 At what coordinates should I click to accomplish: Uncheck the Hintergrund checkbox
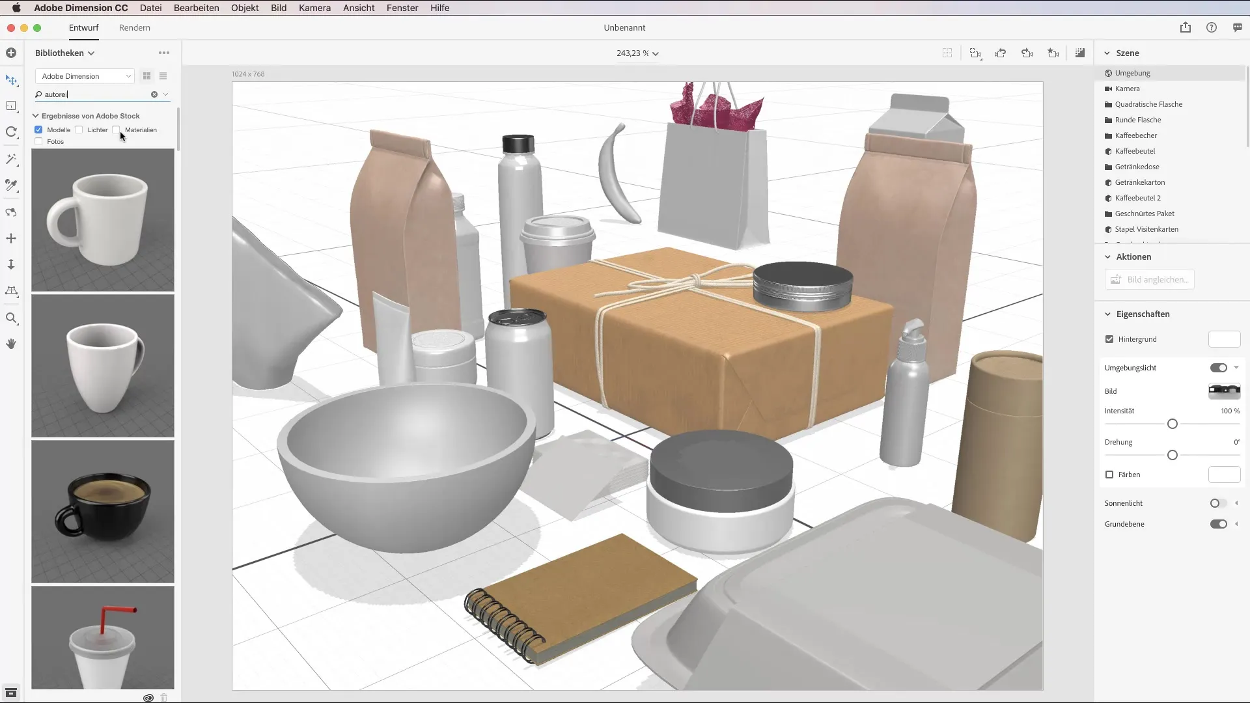pos(1109,339)
